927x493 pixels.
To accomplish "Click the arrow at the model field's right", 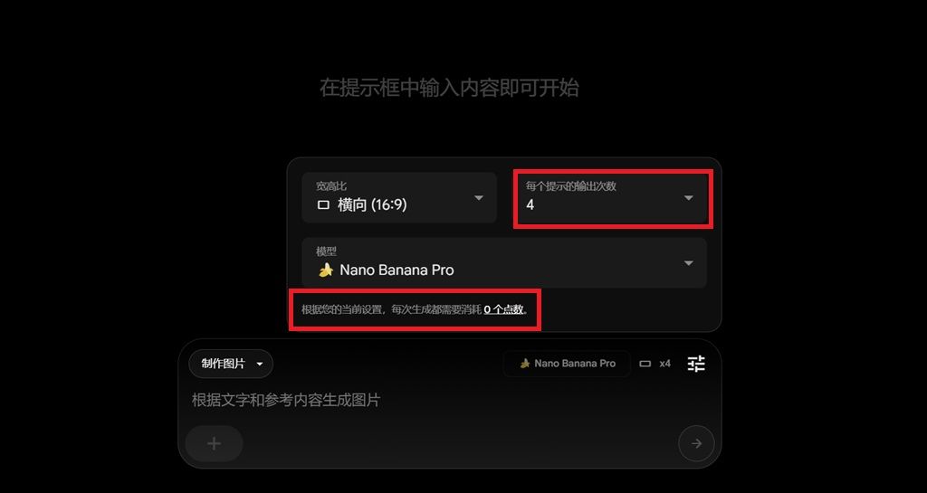I will click(688, 262).
